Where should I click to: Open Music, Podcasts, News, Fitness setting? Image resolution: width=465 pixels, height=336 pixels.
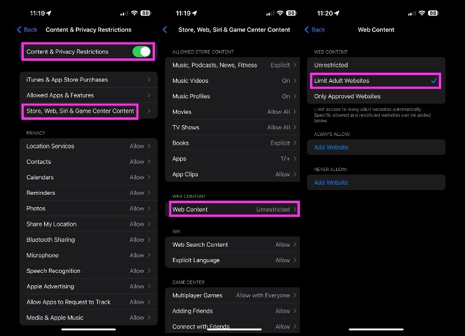tap(232, 65)
